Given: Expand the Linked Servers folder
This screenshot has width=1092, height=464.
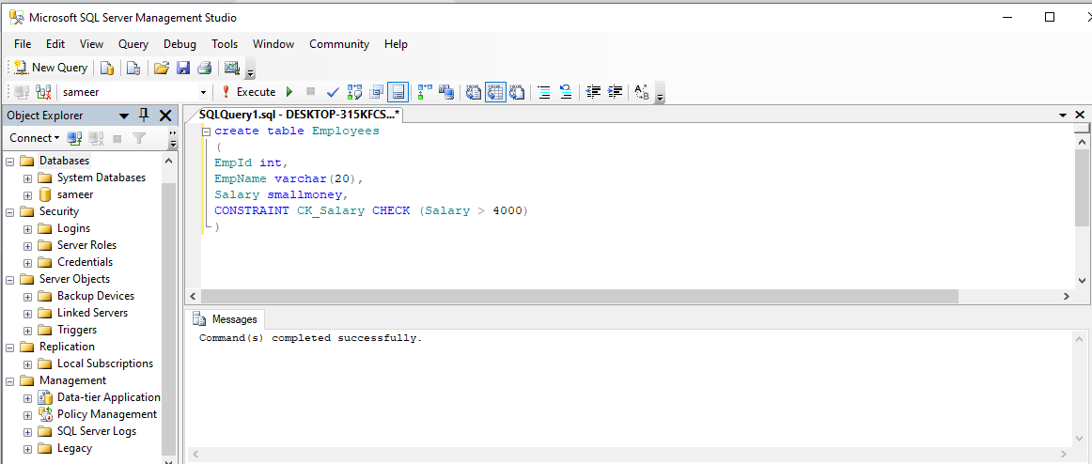Looking at the screenshot, I should click(28, 313).
